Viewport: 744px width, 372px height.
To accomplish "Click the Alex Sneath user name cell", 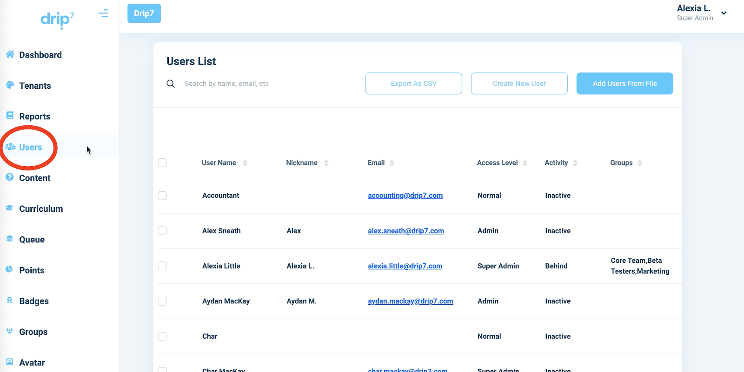I will (x=221, y=231).
